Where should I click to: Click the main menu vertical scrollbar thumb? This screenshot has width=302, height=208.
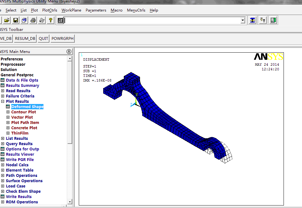[x=70, y=102]
